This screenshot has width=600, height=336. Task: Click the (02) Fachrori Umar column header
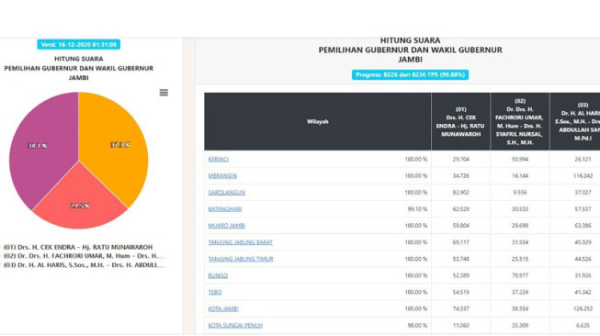(520, 121)
